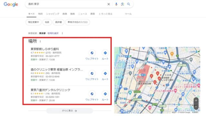This screenshot has width=206, height=116.
Task: Open 東京八重洲デンタルクリニック listing
Action: [51, 90]
